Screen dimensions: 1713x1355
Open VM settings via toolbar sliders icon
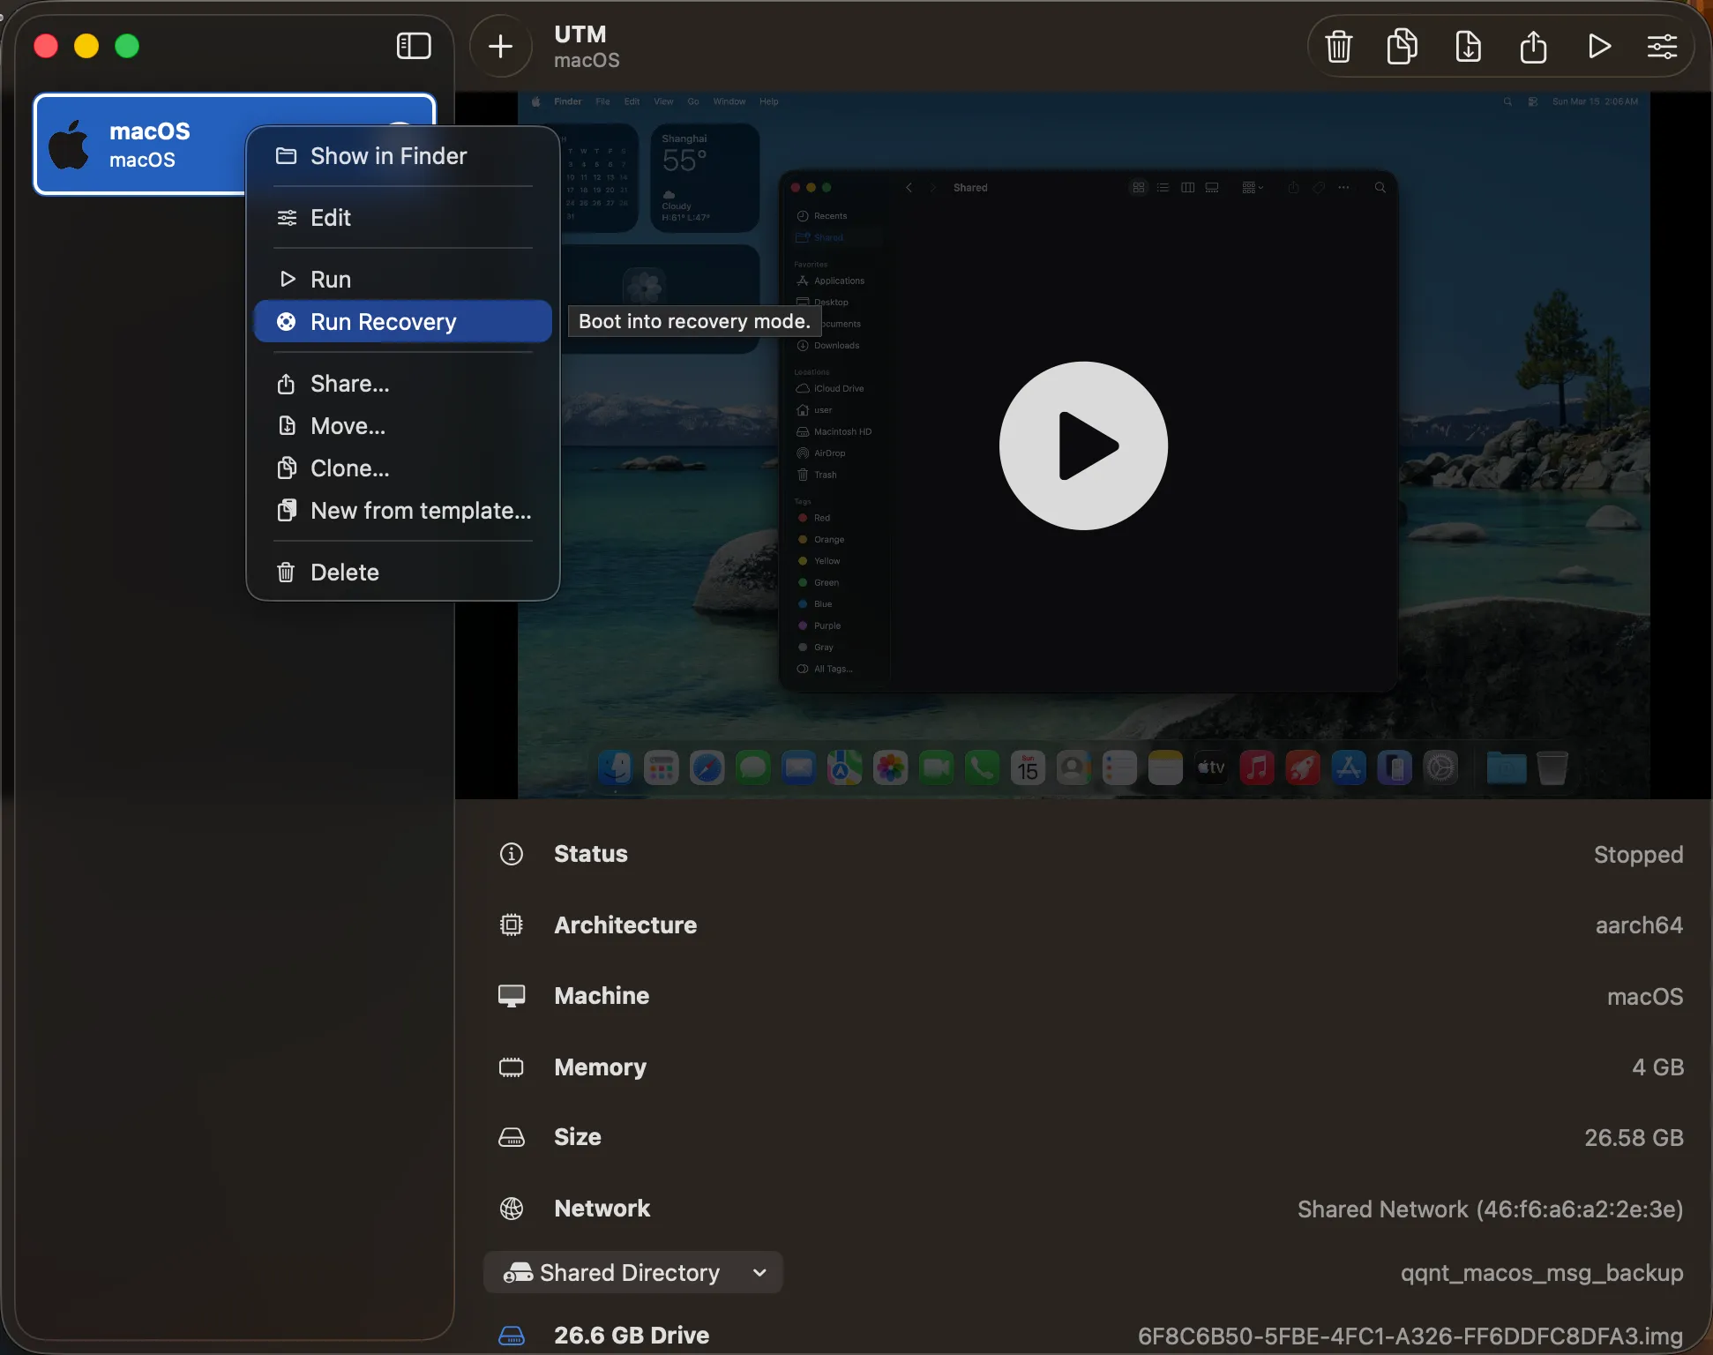1663,46
